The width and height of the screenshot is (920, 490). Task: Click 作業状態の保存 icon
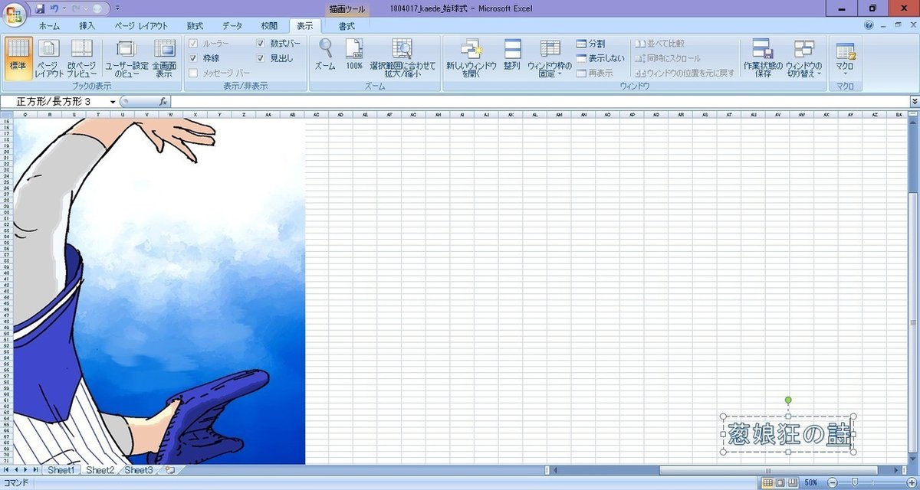(762, 58)
